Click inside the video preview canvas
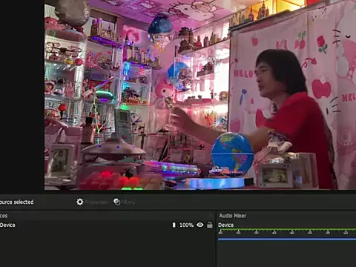The image size is (356, 267). (x=200, y=95)
